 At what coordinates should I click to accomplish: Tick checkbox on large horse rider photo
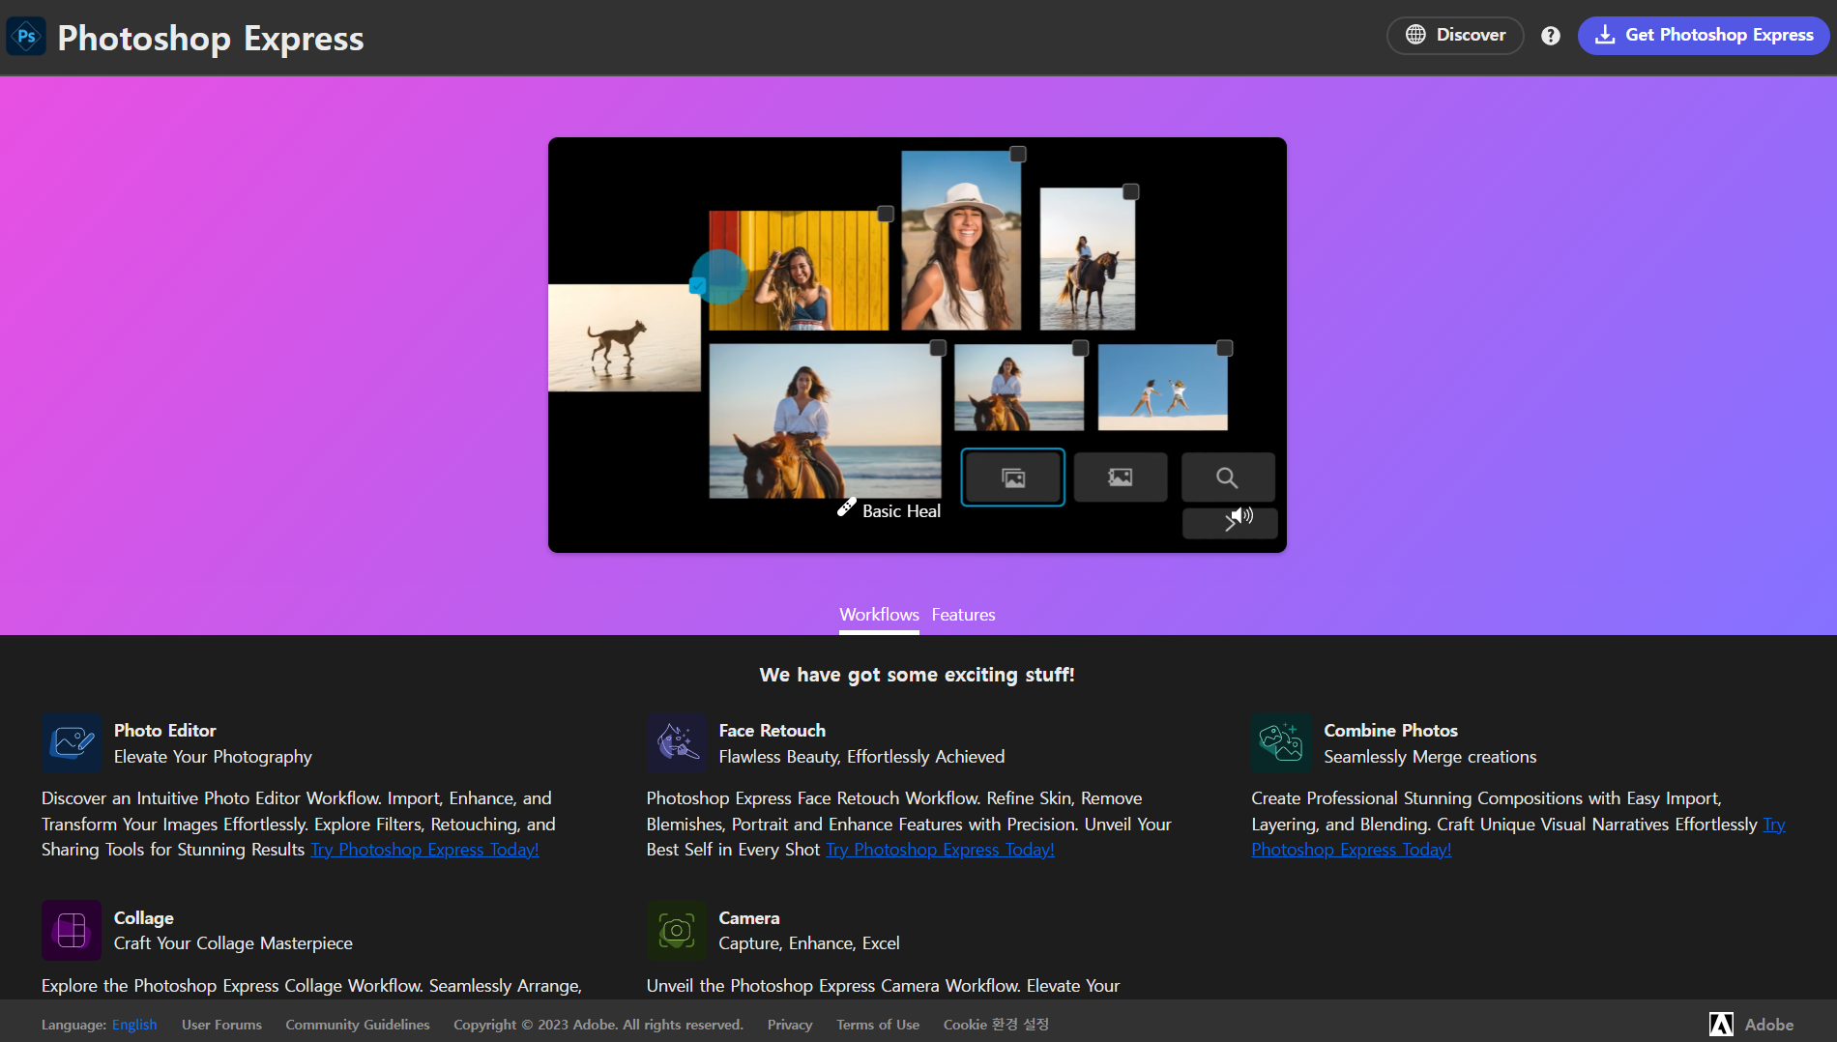tap(938, 348)
